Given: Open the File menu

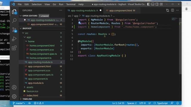Looking at the screenshot, I should (19, 4).
